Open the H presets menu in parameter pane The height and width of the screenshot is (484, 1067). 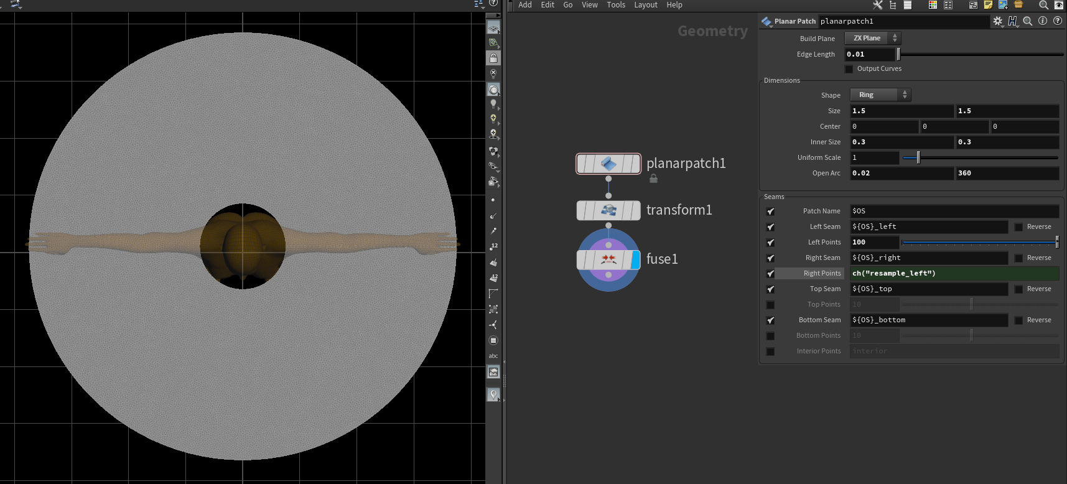pyautogui.click(x=1013, y=21)
